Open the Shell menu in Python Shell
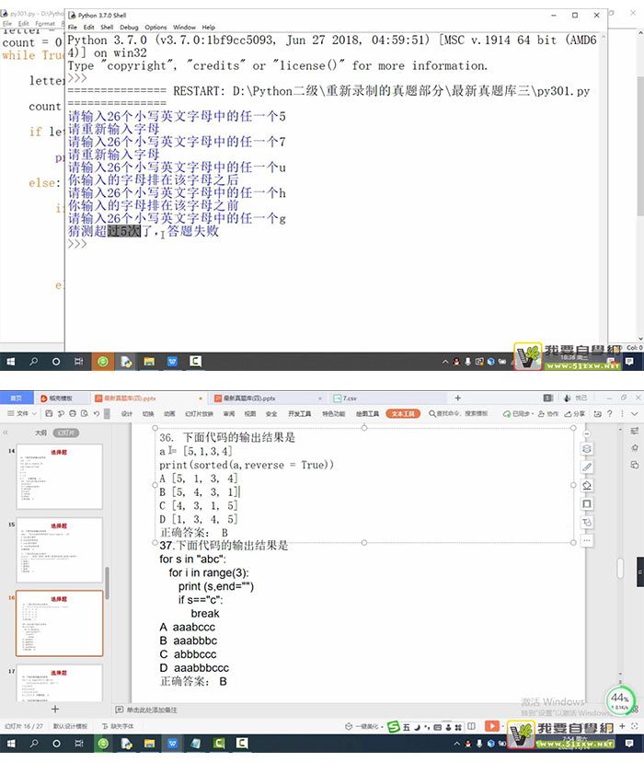644x762 pixels. coord(107,28)
